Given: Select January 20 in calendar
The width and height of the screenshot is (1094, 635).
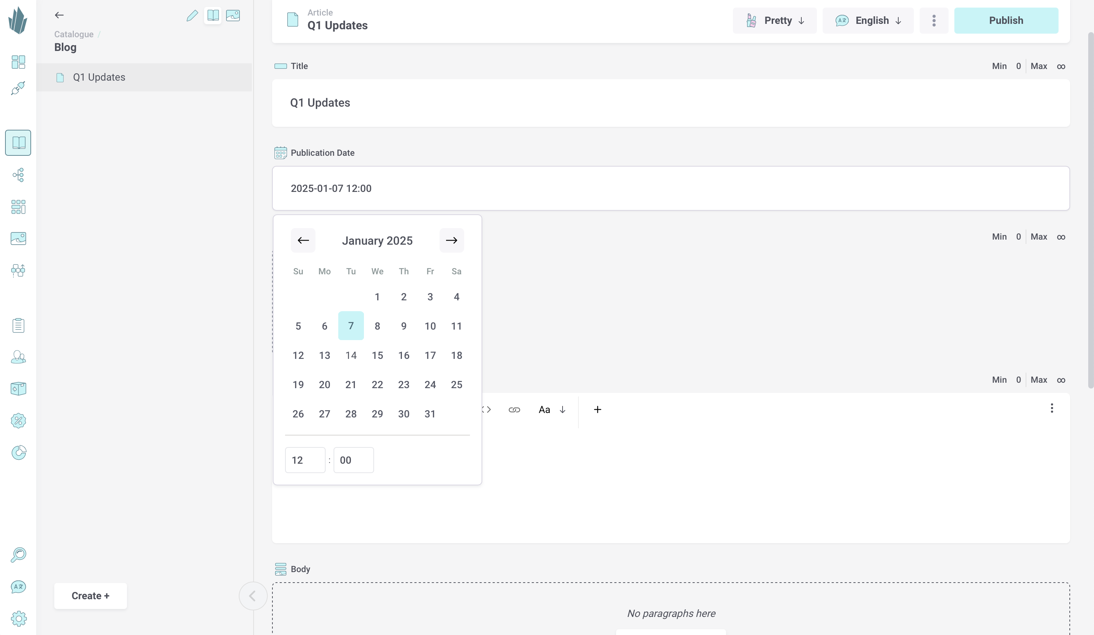Looking at the screenshot, I should (x=324, y=385).
